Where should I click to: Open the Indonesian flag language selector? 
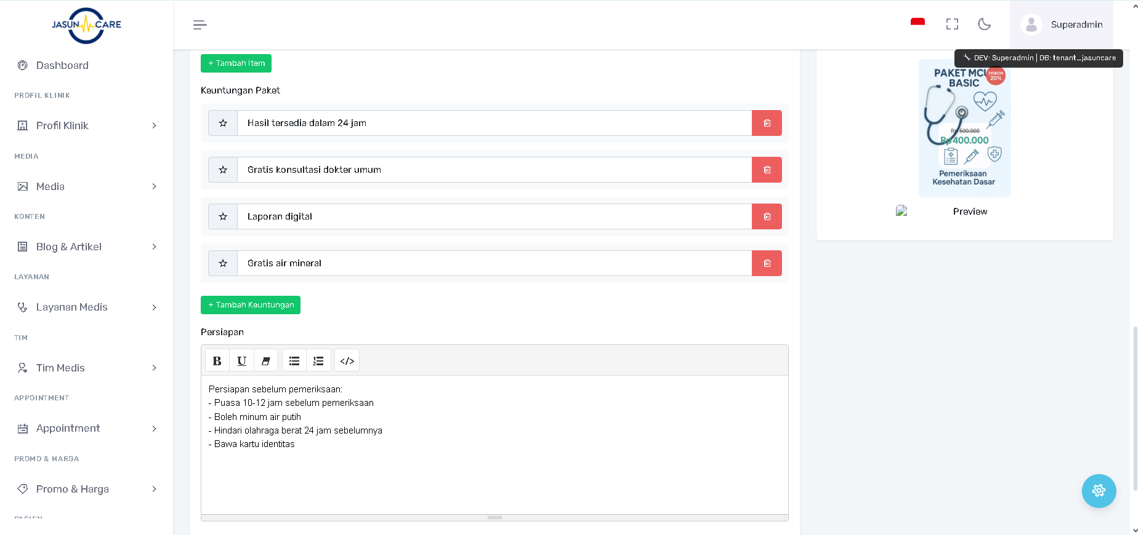coord(917,23)
